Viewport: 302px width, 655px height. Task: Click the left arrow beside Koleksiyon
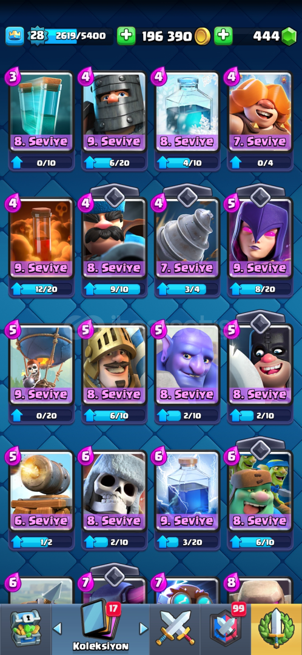pyautogui.click(x=58, y=628)
